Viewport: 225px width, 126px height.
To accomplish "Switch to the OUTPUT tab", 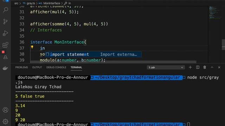I will coord(37,68).
